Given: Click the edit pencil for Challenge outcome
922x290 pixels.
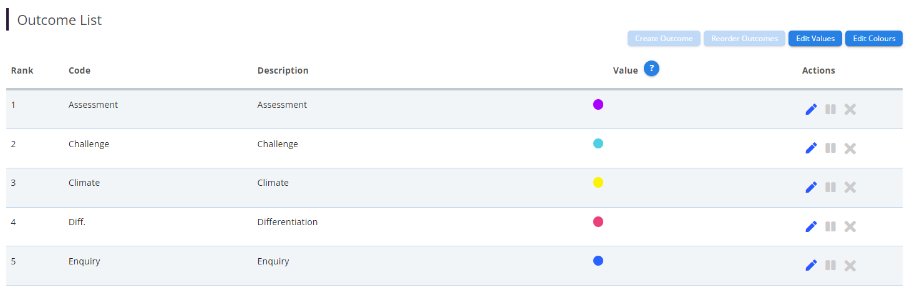Looking at the screenshot, I should click(x=811, y=148).
